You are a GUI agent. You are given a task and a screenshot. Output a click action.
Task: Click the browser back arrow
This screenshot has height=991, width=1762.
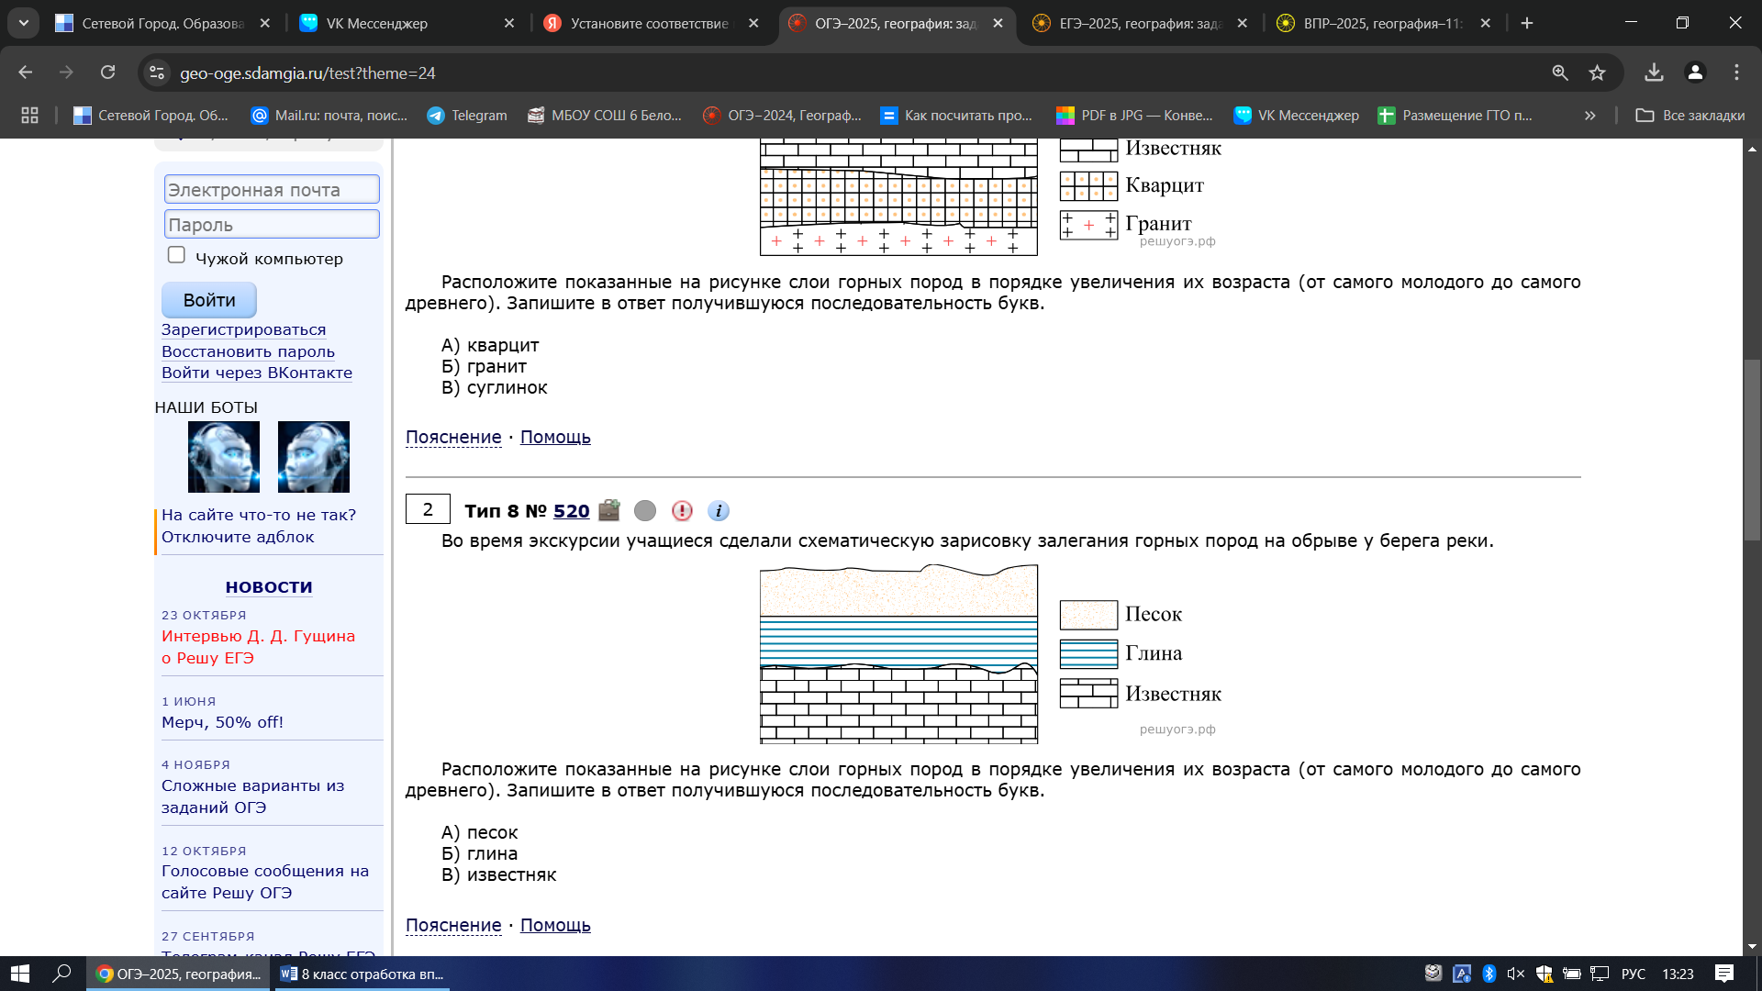25,72
